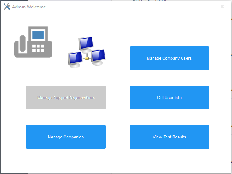Image resolution: width=232 pixels, height=174 pixels.
Task: Click the right monitor in the network icon
Action: point(98,56)
